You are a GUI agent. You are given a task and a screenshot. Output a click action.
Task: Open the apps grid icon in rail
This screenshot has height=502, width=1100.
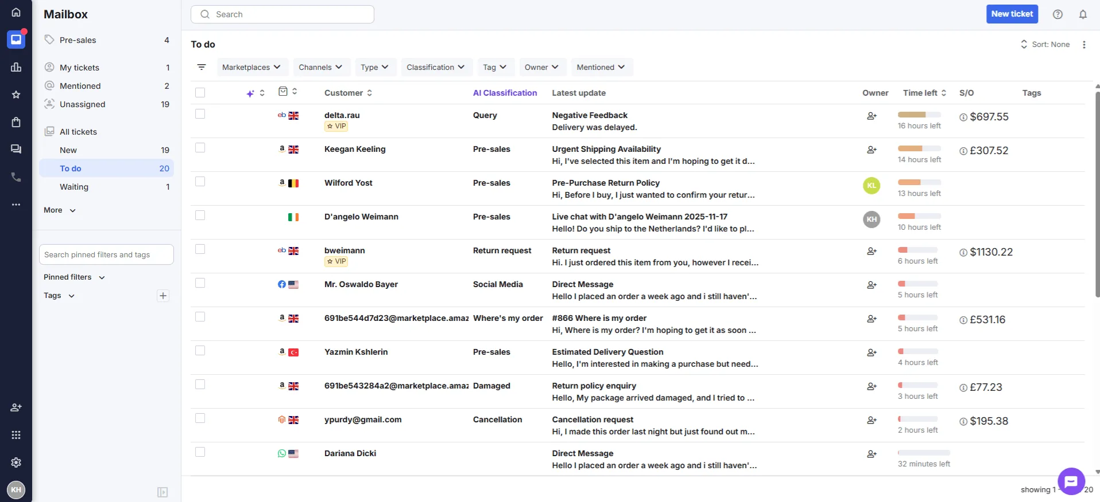(x=16, y=435)
